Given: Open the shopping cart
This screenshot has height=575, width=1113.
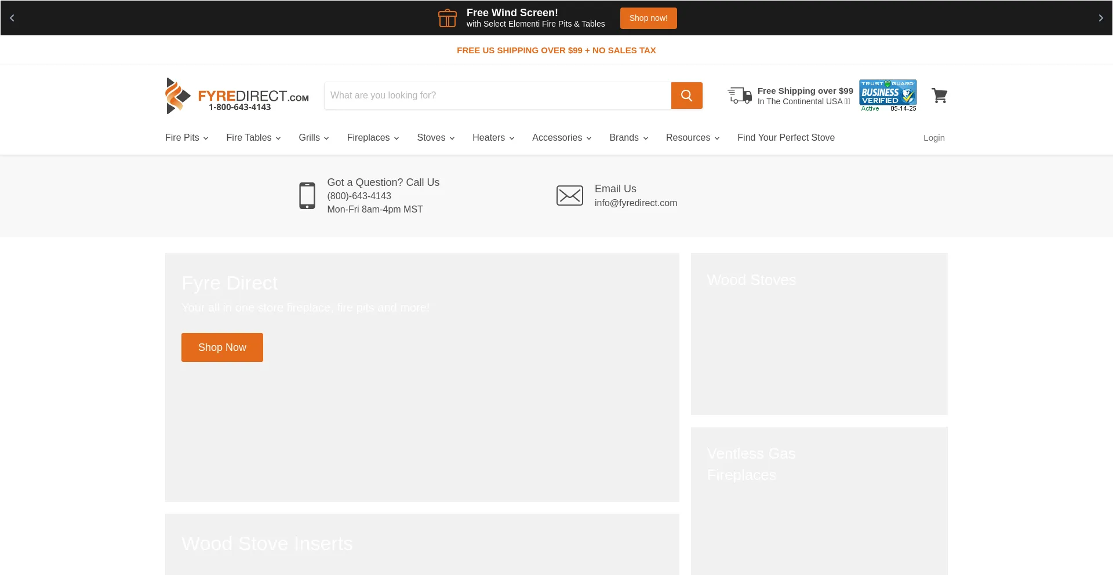Looking at the screenshot, I should tap(939, 96).
